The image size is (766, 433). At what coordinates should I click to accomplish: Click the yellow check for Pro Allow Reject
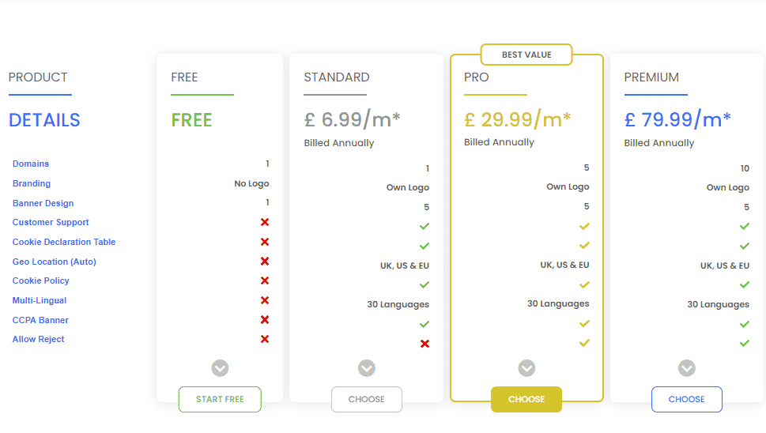[x=584, y=343]
